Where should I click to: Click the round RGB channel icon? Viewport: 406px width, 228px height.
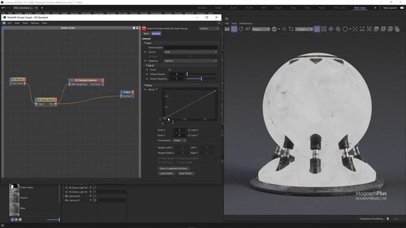[274, 29]
